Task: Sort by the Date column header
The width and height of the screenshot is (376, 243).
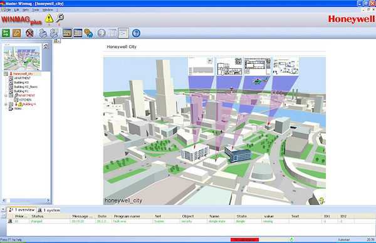Action: click(x=104, y=216)
